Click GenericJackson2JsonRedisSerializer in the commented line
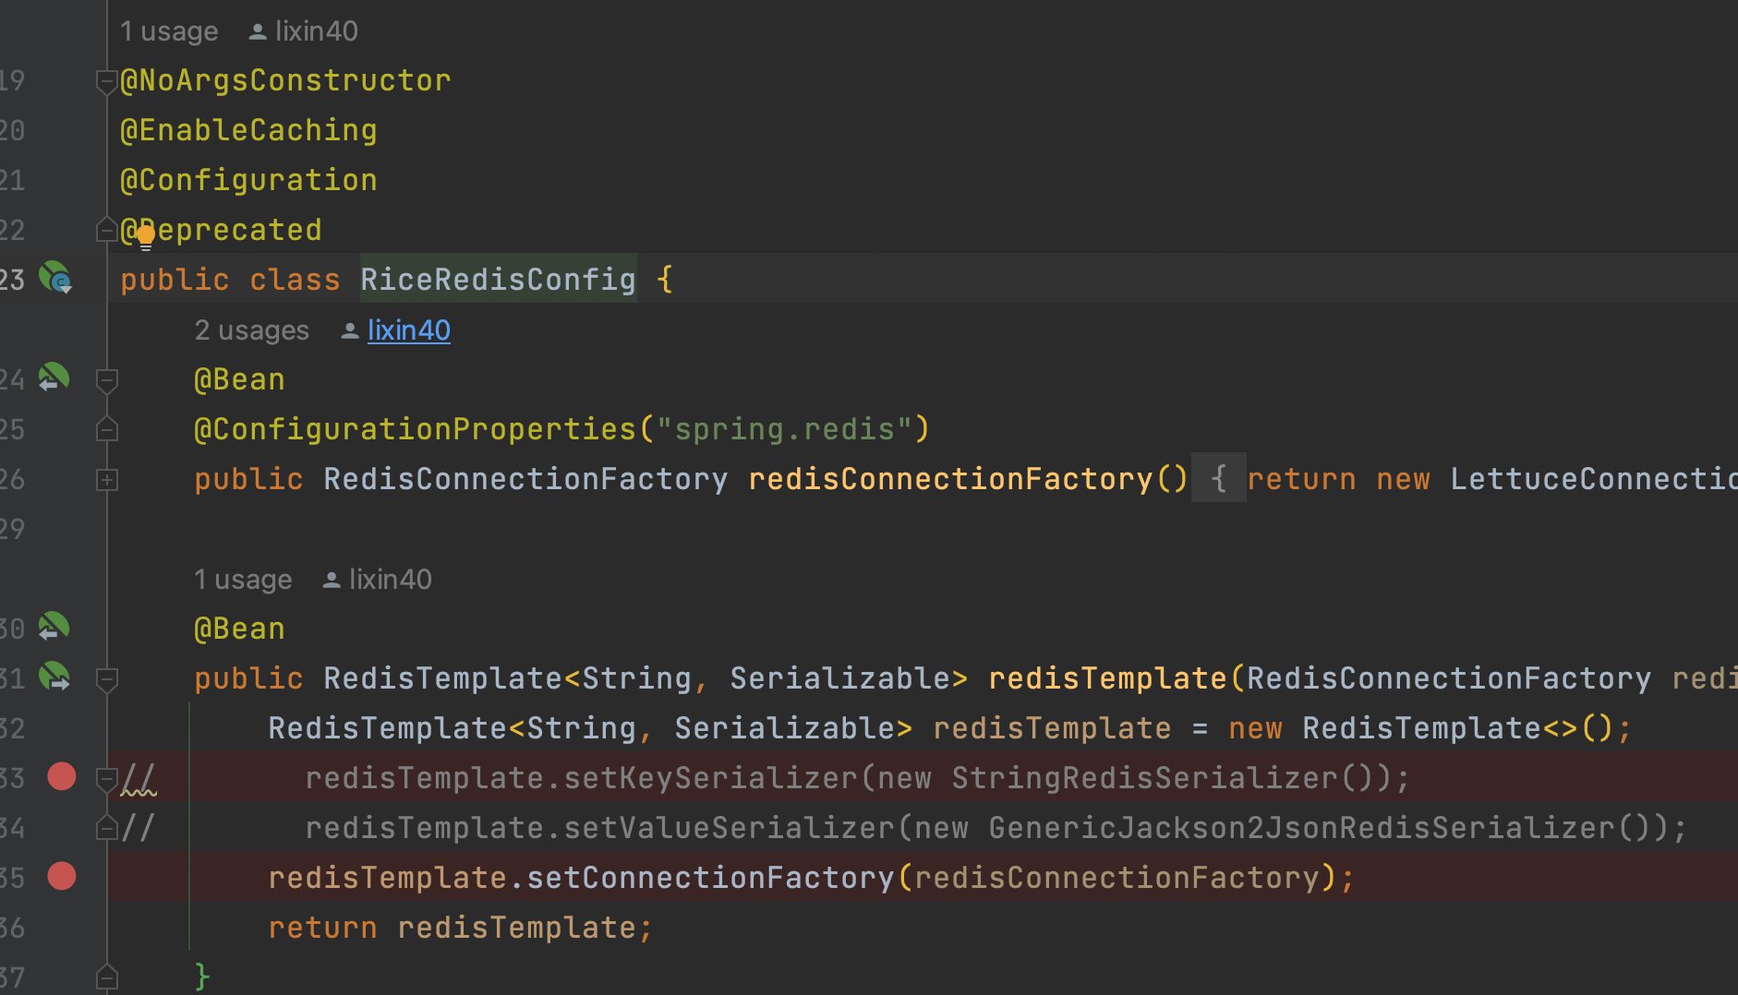The width and height of the screenshot is (1738, 995). tap(1301, 827)
